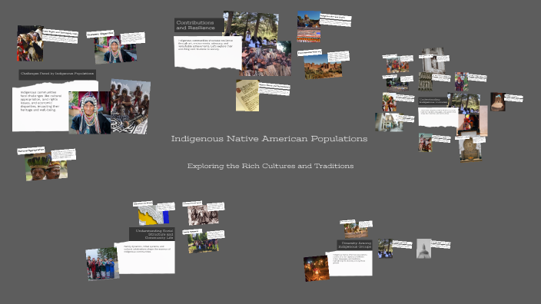The width and height of the screenshot is (541, 304).
Task: Open the street with white buildings photo
Action: pyautogui.click(x=389, y=122)
